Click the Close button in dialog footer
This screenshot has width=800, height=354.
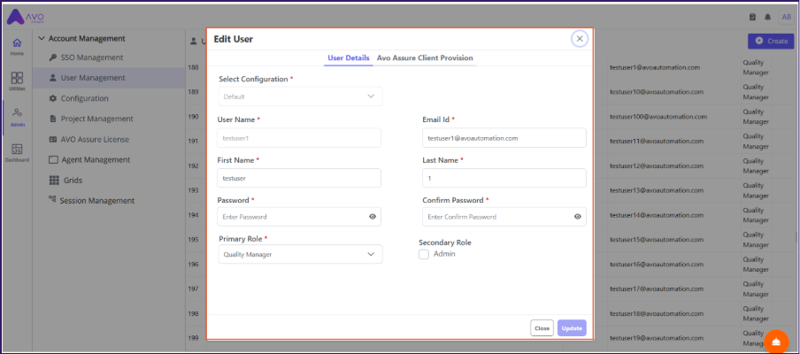pyautogui.click(x=542, y=328)
